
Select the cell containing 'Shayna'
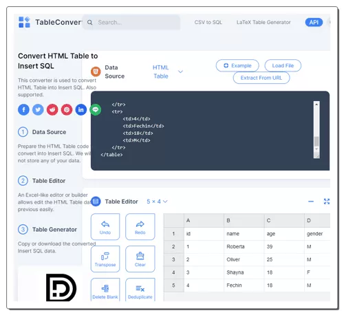244,272
